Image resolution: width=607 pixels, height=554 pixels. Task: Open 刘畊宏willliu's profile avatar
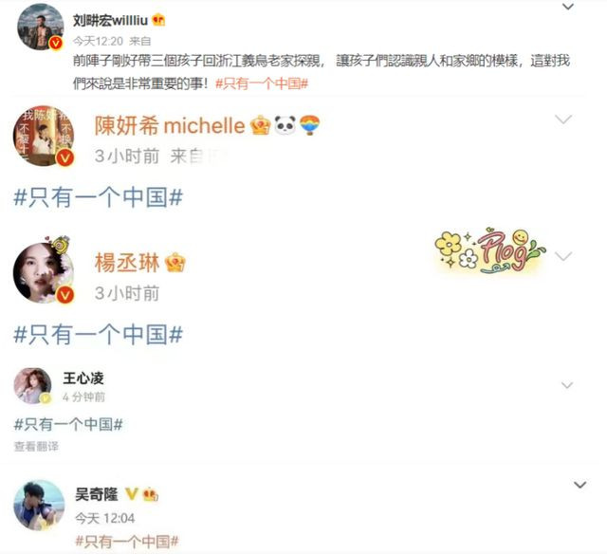click(x=41, y=28)
